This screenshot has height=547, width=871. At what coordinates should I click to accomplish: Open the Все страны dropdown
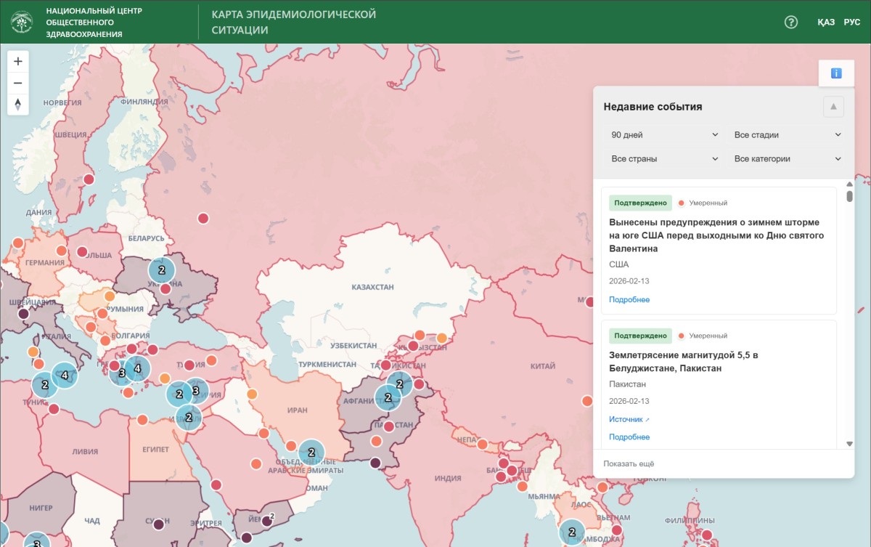(x=663, y=158)
